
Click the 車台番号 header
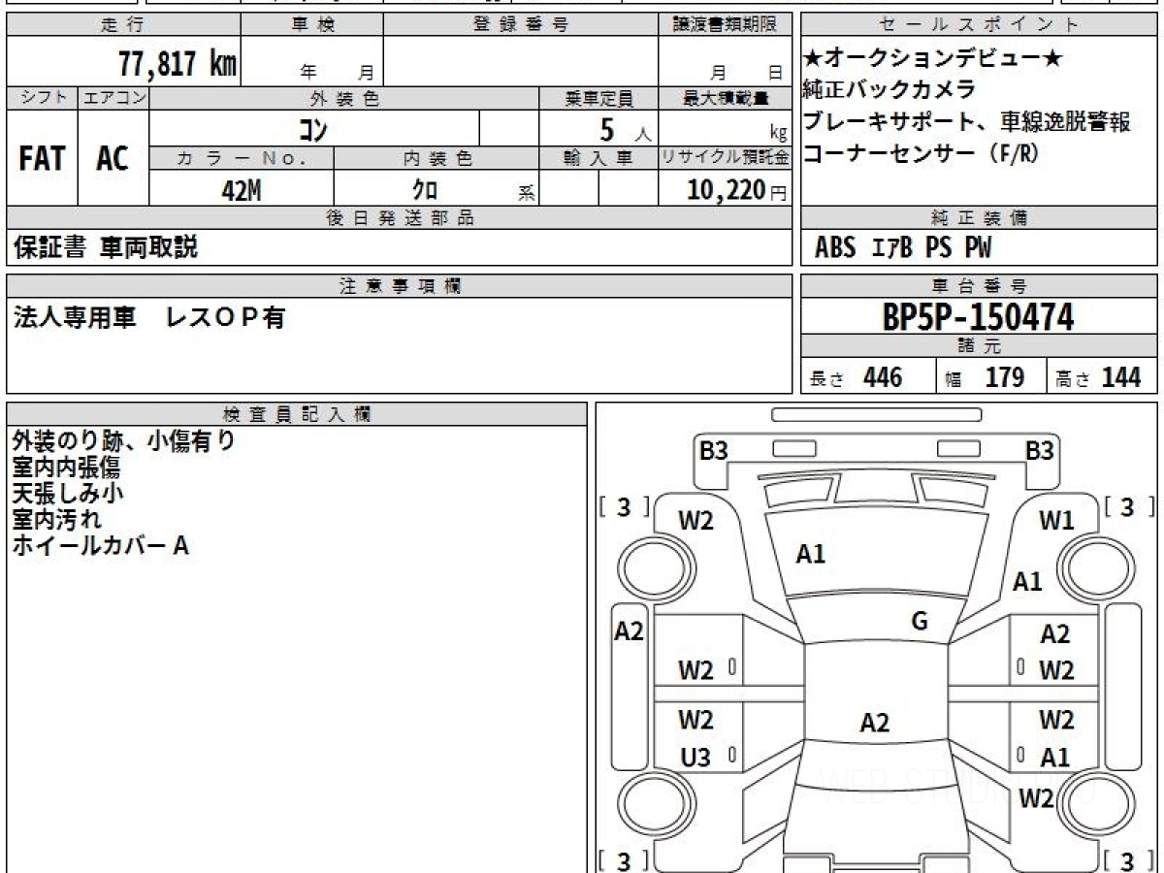[x=980, y=285]
